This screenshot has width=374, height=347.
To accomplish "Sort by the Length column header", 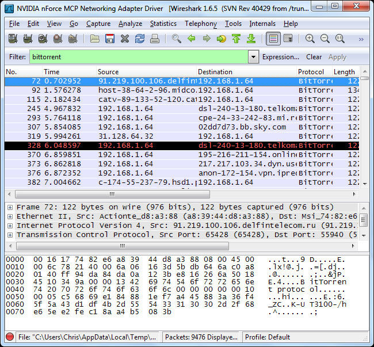I will (x=346, y=72).
